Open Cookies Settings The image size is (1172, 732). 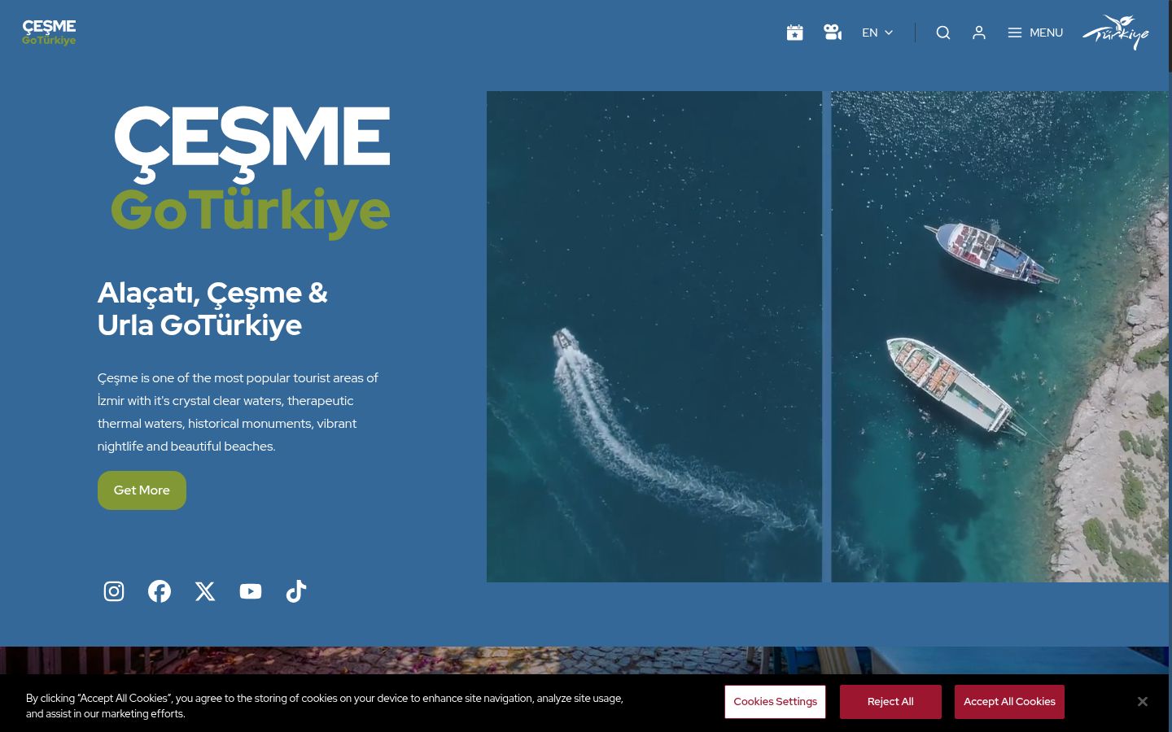[x=775, y=702]
